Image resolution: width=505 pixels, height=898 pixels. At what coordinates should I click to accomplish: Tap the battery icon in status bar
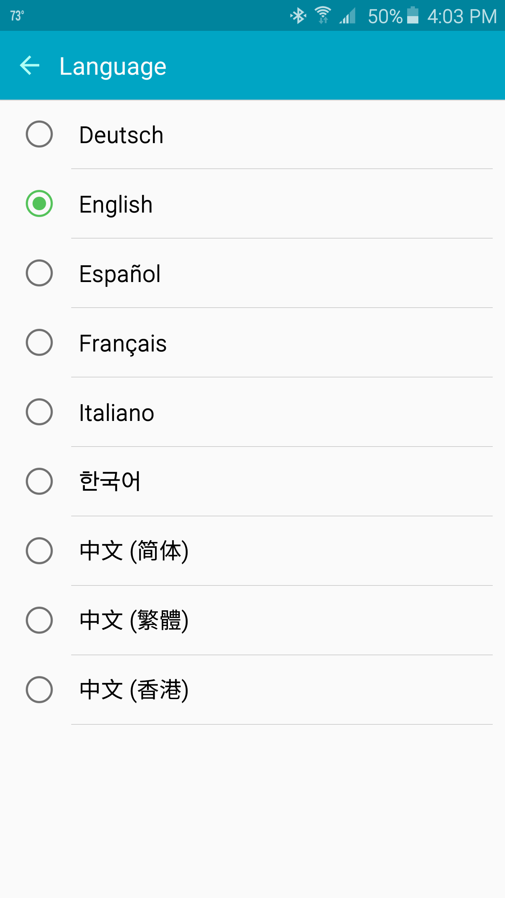413,16
